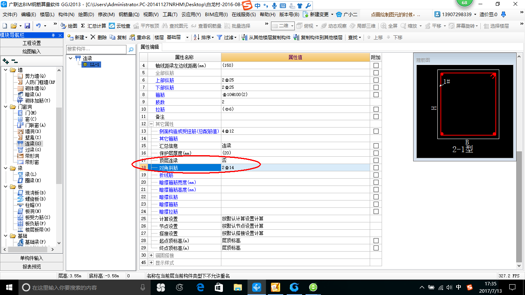Click the new file icon
The width and height of the screenshot is (525, 295).
pos(5,26)
